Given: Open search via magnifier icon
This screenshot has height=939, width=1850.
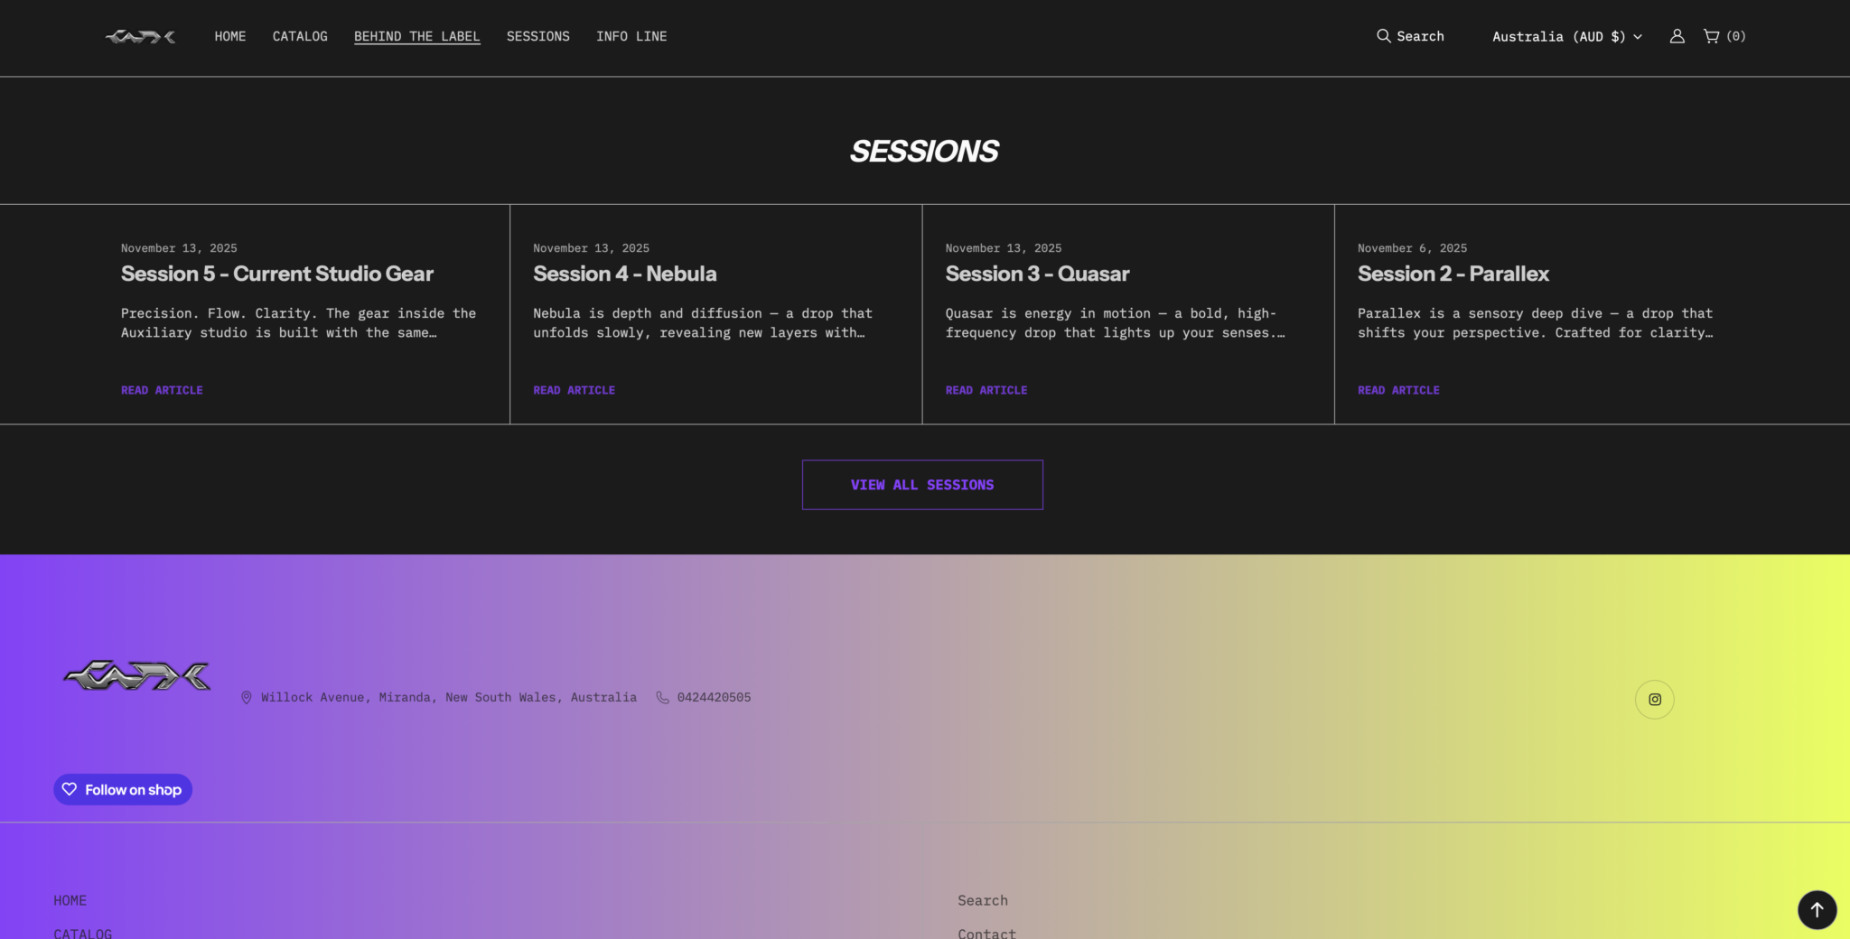Looking at the screenshot, I should point(1383,36).
